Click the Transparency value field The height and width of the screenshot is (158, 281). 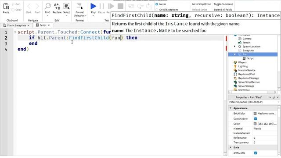pyautogui.click(x=265, y=142)
